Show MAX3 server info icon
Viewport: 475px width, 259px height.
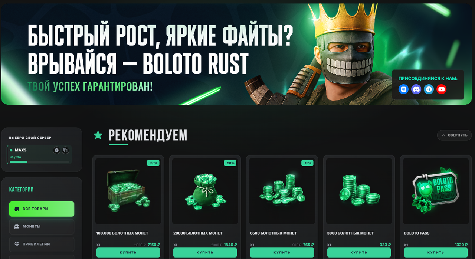56,150
